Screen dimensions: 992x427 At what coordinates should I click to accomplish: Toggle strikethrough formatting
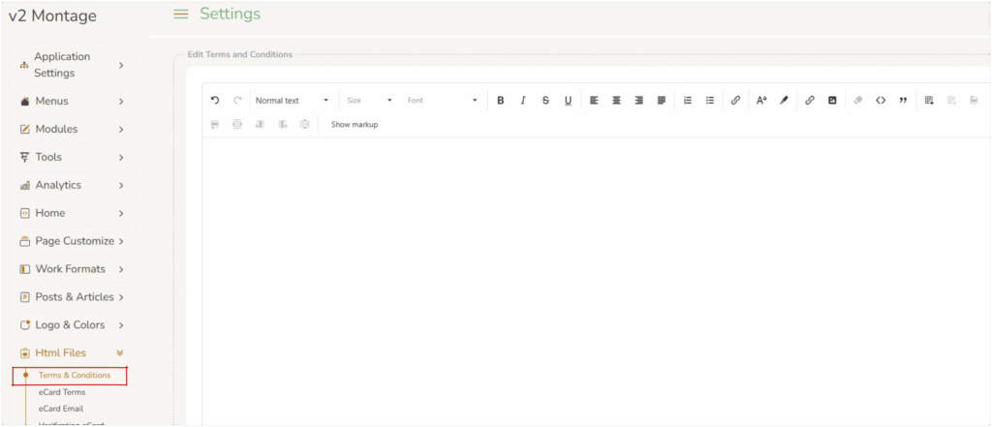coord(545,100)
